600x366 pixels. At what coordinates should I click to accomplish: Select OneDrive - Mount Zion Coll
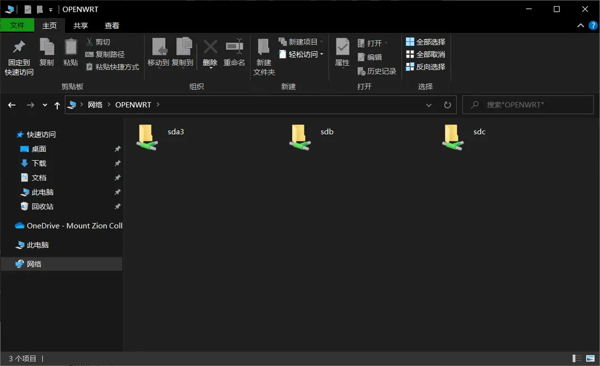coord(69,226)
